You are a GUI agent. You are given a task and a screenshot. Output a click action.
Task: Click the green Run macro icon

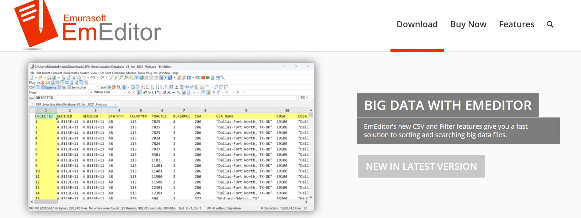(208, 78)
